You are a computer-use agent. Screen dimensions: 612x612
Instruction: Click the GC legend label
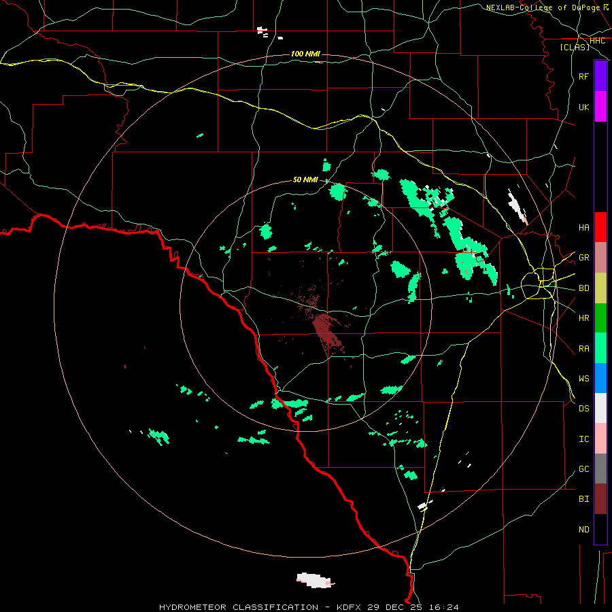click(583, 469)
